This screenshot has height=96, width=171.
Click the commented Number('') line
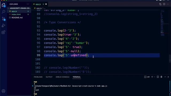(67, 68)
